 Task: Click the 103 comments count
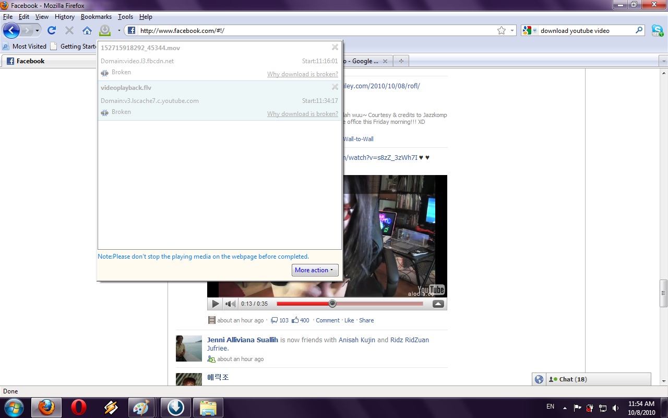point(279,320)
